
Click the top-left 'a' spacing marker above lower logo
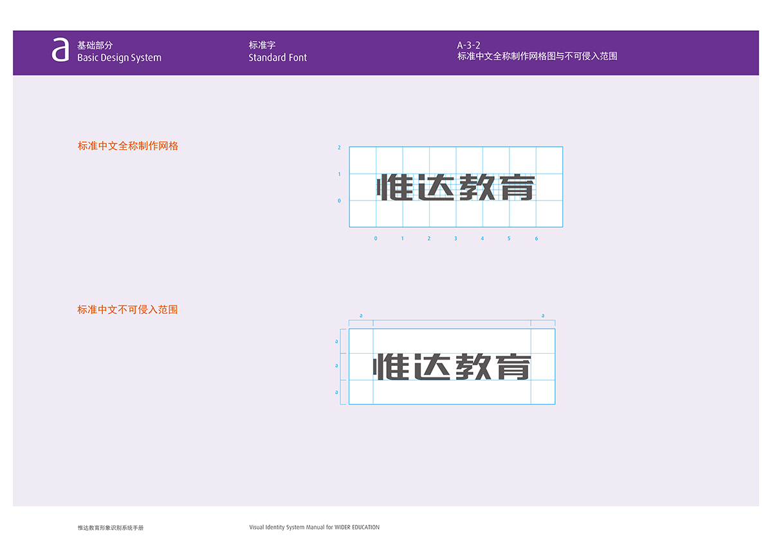361,316
